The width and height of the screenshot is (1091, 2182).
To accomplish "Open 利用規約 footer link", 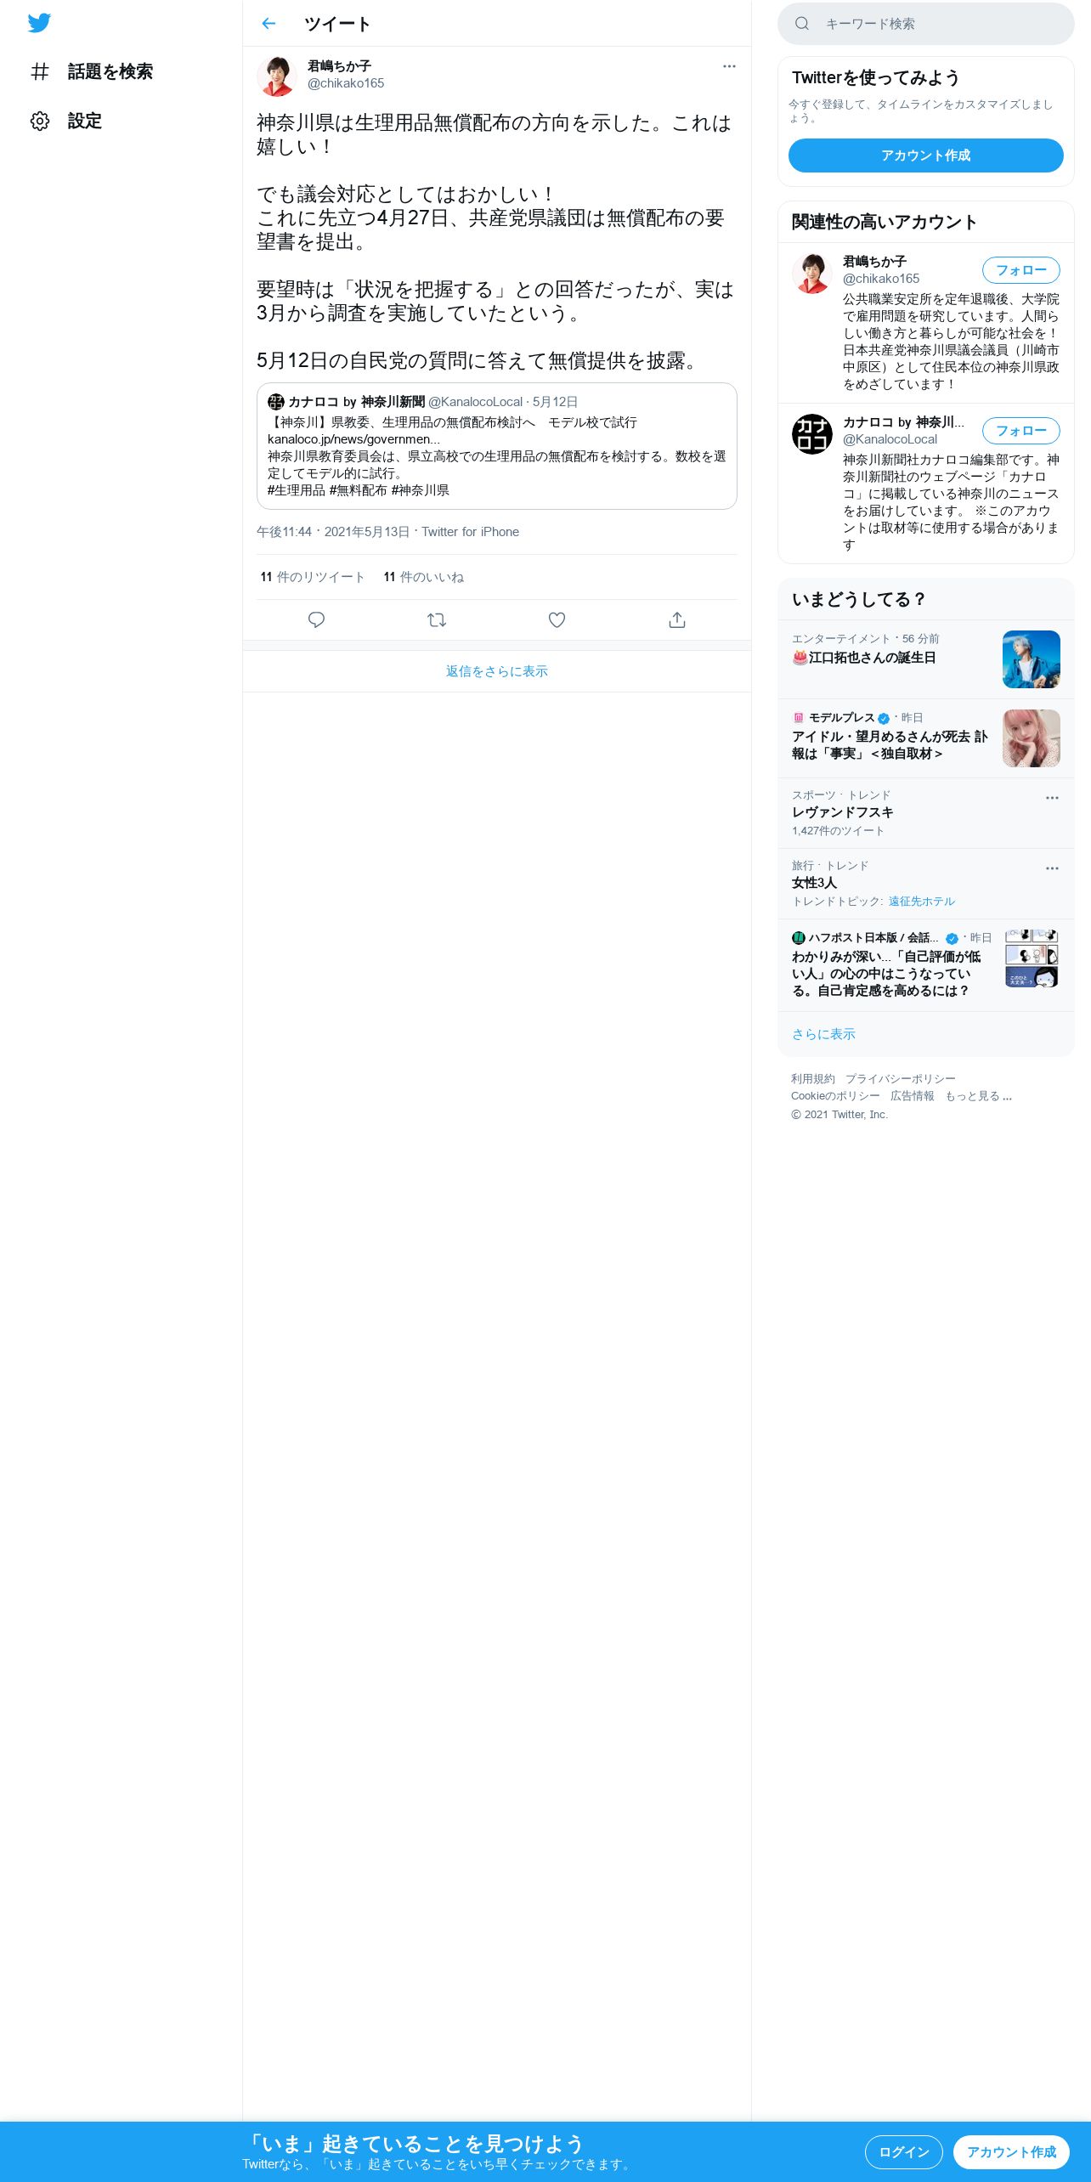I will 813,1079.
